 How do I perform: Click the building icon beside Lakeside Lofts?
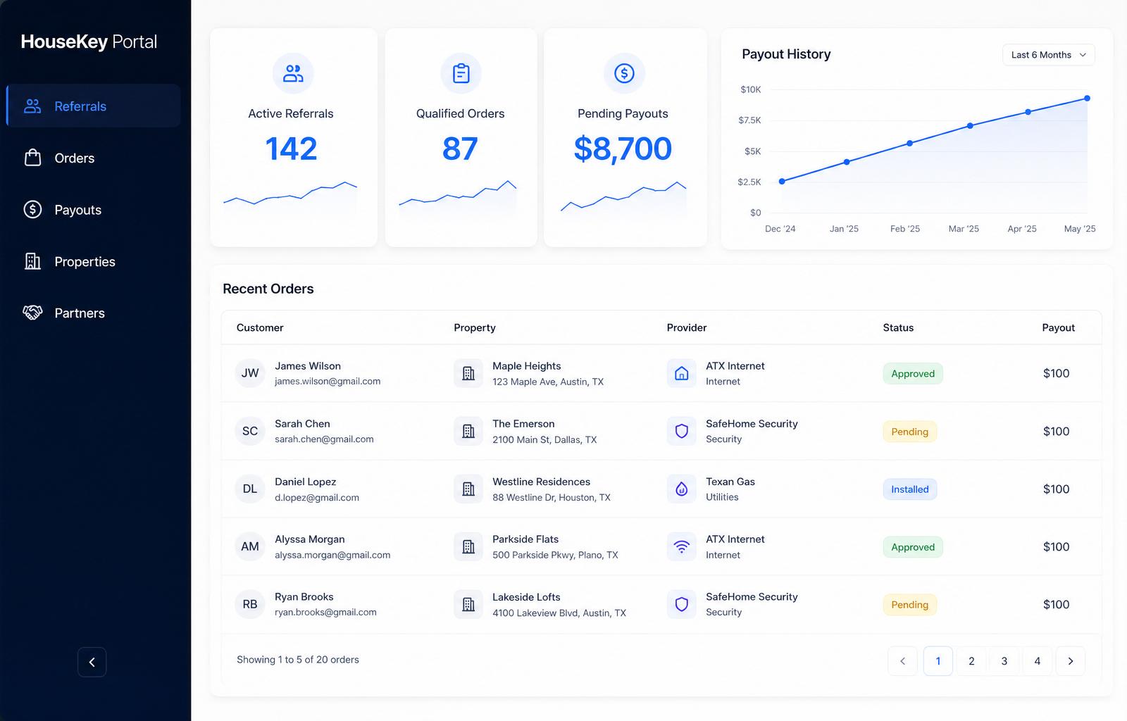[468, 604]
